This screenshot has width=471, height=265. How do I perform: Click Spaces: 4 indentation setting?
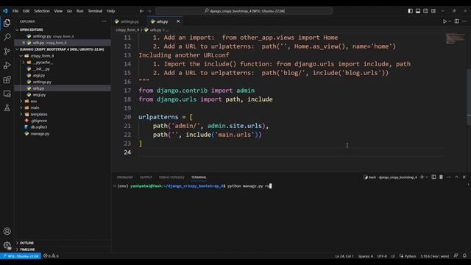pos(365,256)
